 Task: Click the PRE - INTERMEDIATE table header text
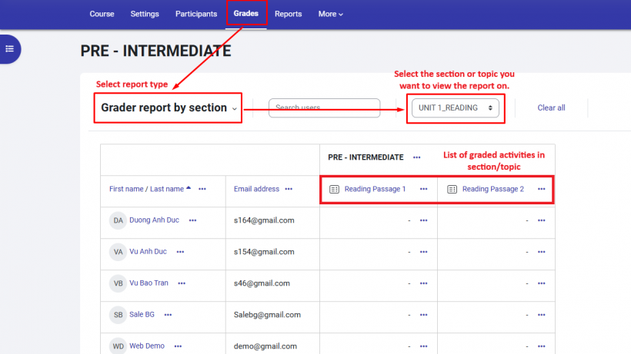(366, 157)
